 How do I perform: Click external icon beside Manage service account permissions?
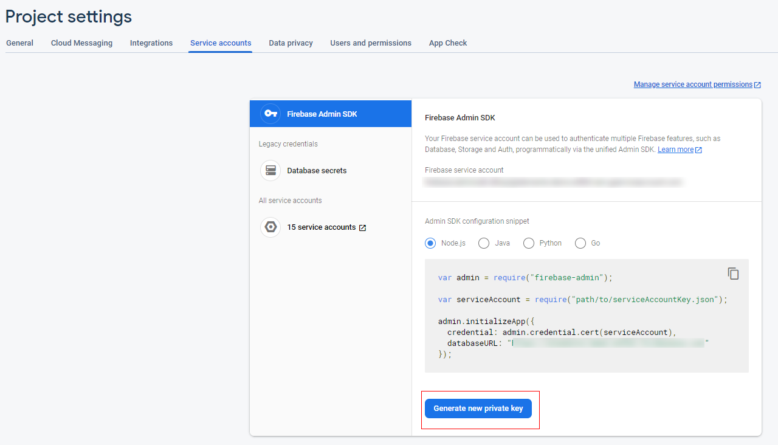tap(757, 85)
